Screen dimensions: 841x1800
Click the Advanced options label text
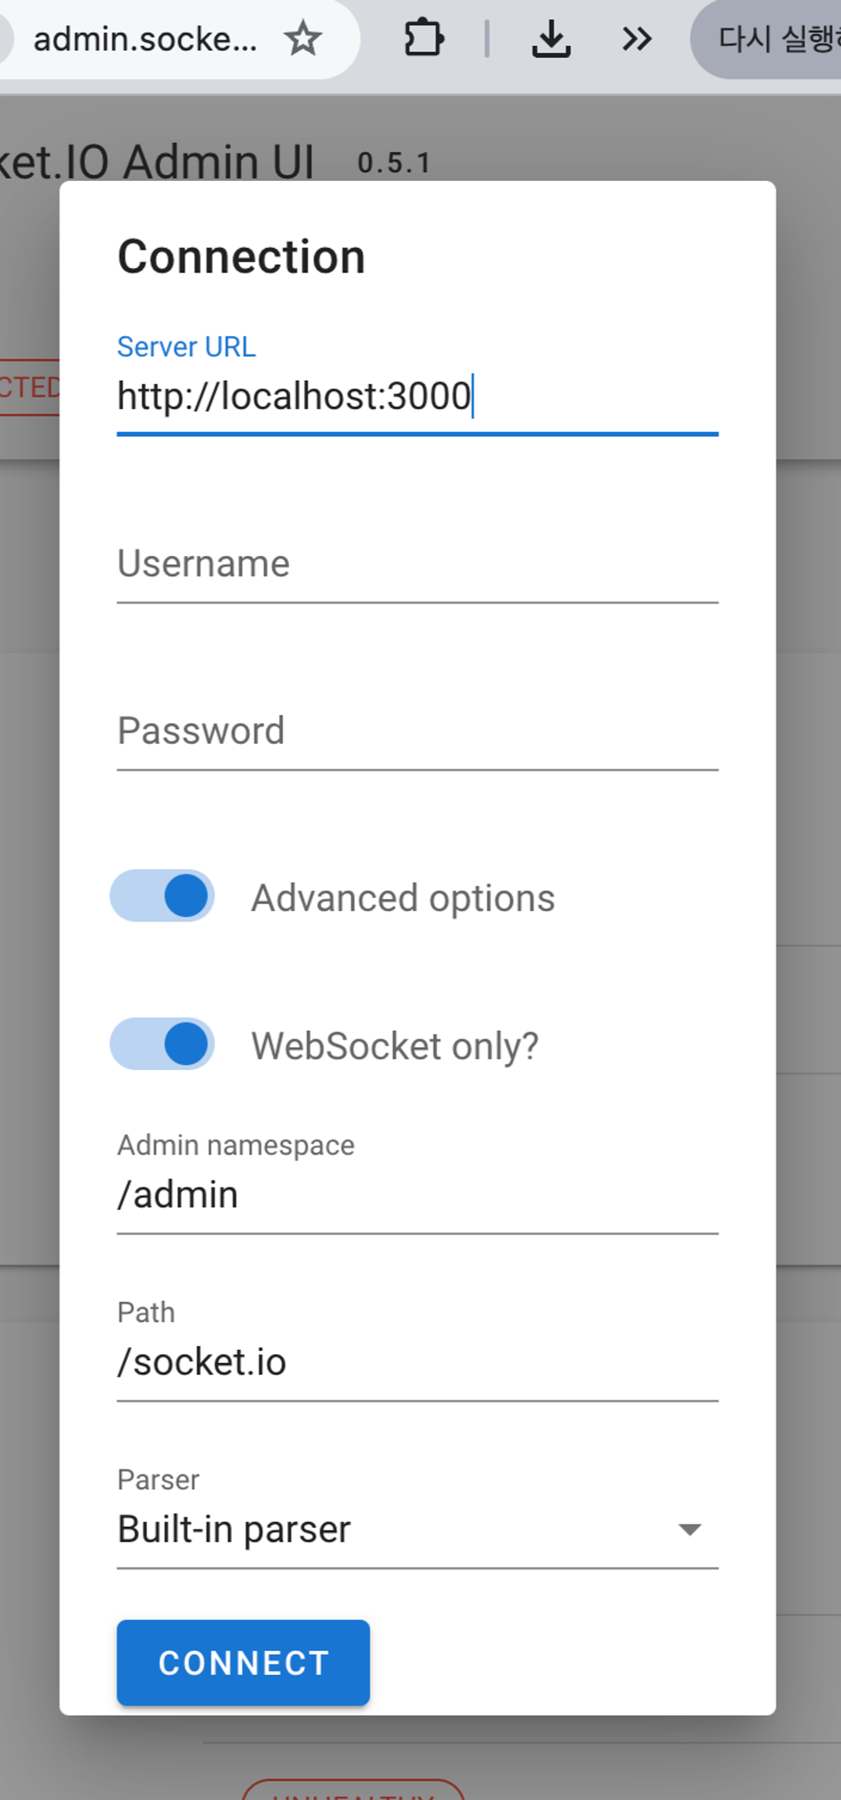403,898
